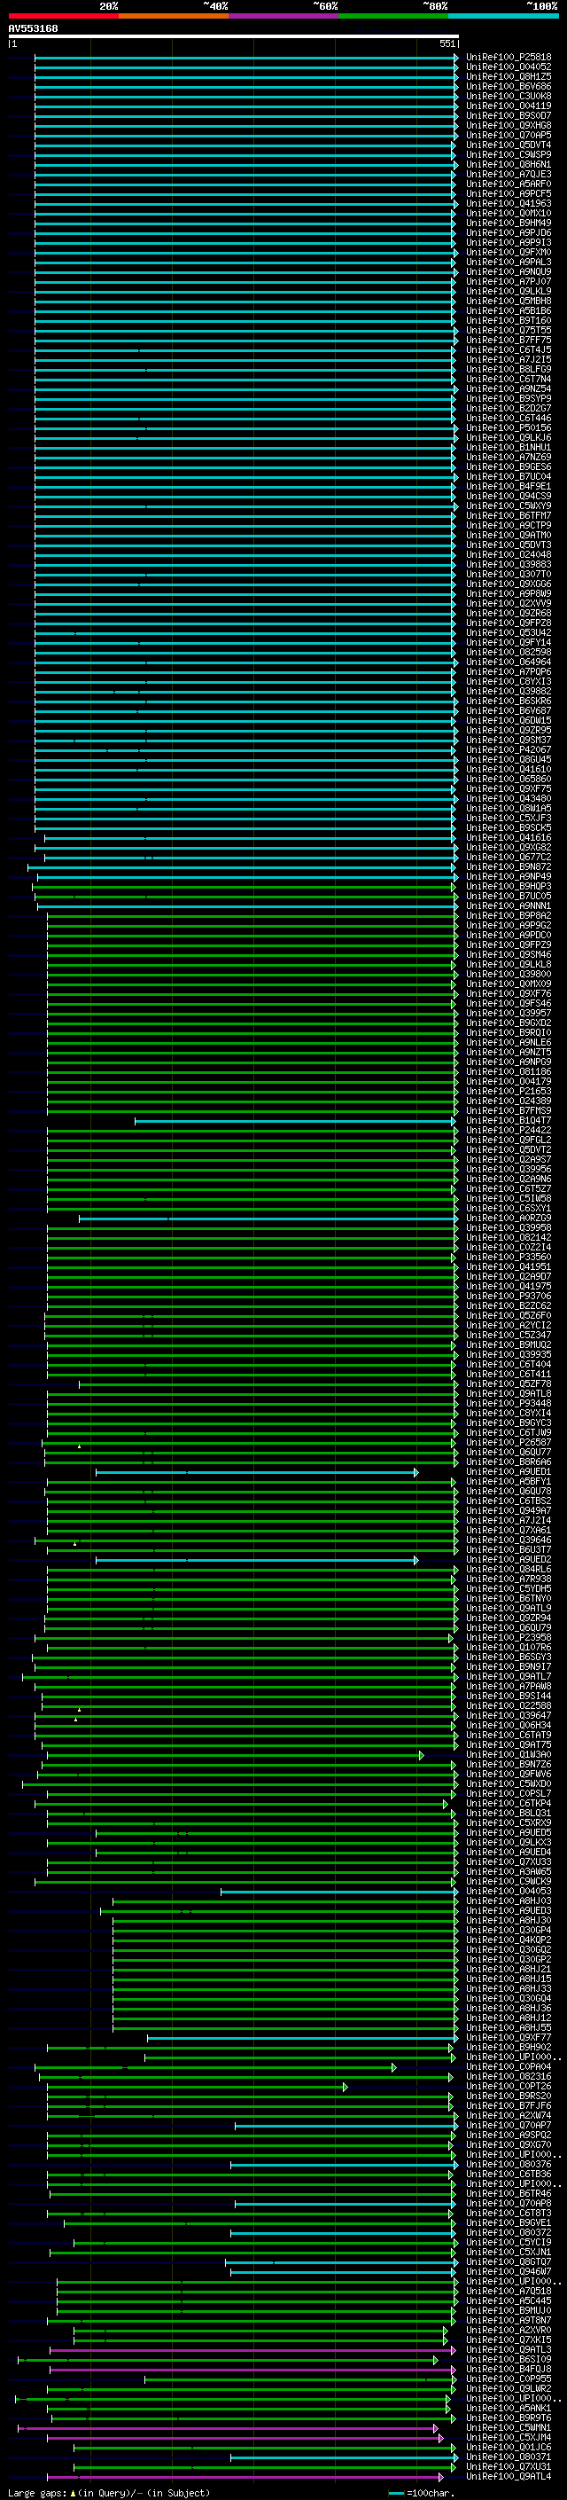The image size is (567, 2500).
Task: Select the UniRef100_B7FF75 label
Action: [508, 340]
